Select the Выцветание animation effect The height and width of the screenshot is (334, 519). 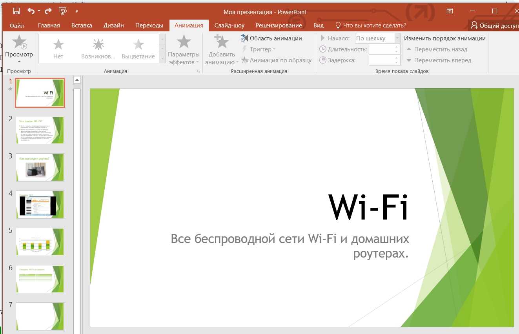[138, 49]
